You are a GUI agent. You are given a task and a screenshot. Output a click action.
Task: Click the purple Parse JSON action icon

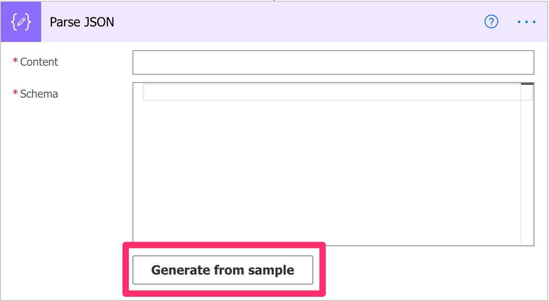pos(21,22)
